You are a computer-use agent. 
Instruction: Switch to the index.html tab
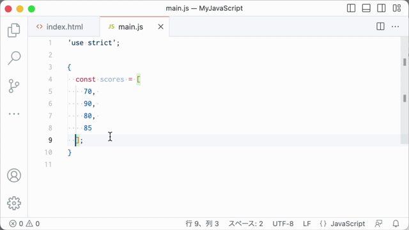coord(59,27)
